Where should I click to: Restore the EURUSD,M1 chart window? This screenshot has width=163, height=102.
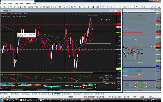(x=115, y=11)
